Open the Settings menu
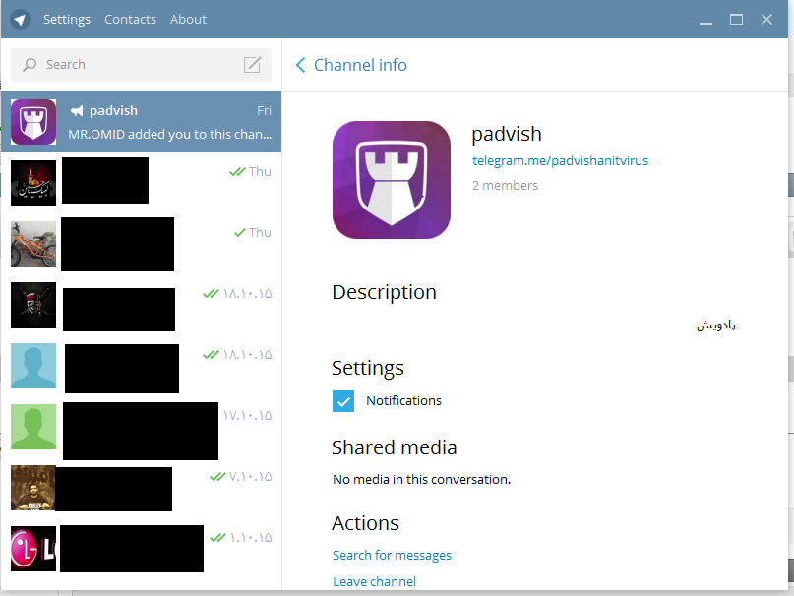Screen dimensions: 794x596 click(x=67, y=20)
